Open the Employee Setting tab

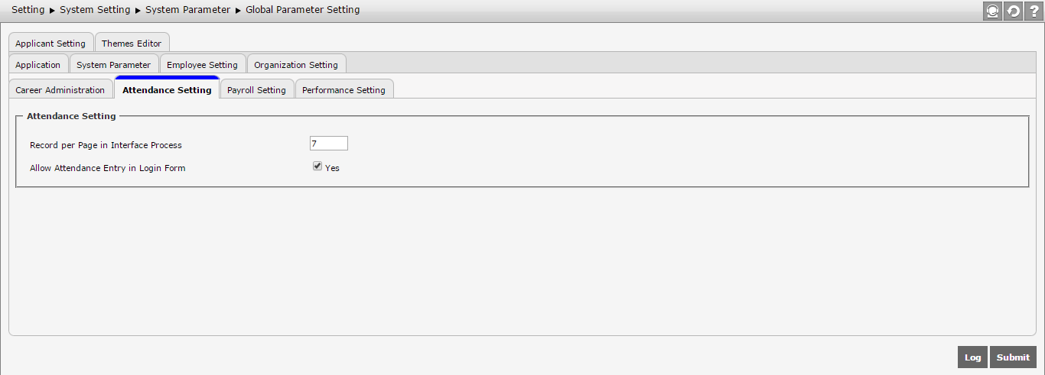(x=203, y=65)
